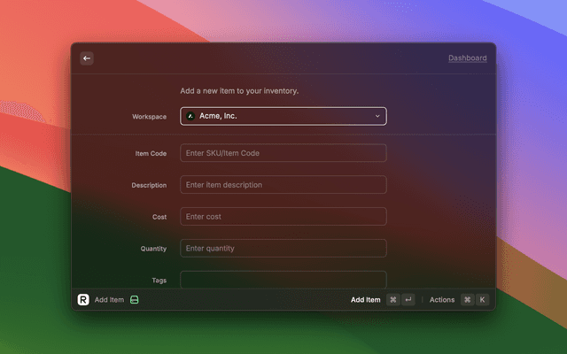Click the Workspace field label

149,116
